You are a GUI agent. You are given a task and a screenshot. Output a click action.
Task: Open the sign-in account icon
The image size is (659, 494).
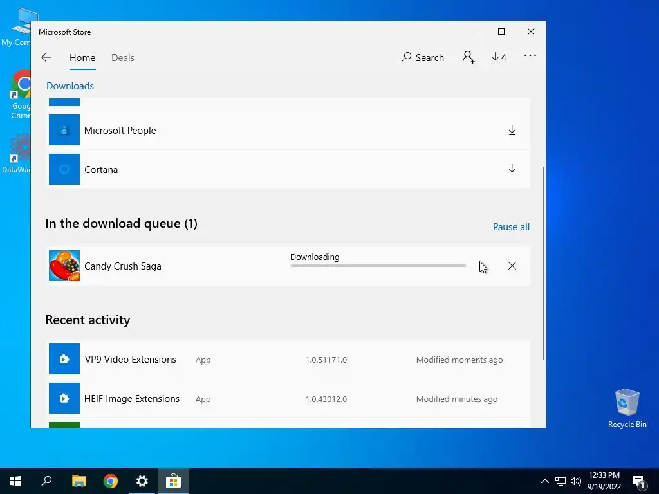(x=469, y=57)
